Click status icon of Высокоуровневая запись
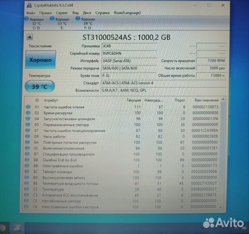 (x=26, y=177)
